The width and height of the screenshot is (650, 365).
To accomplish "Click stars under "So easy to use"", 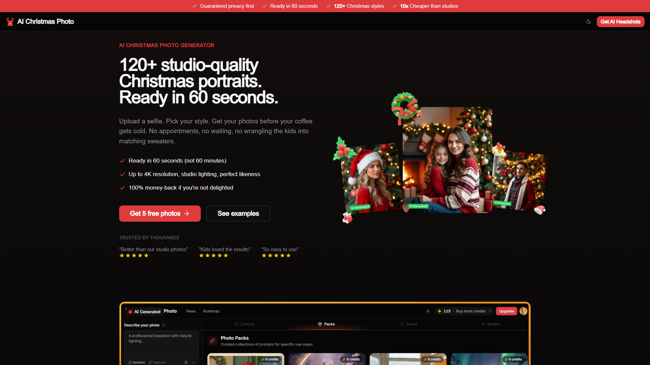I will (276, 255).
